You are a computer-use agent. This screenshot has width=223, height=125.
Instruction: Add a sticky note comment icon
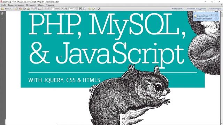coord(90,9)
